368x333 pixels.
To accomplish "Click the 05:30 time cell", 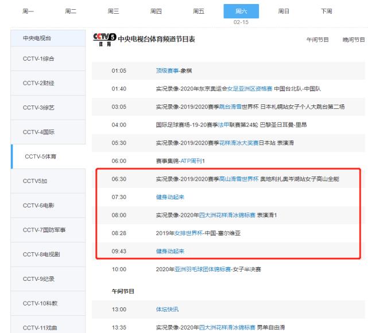I will 119,143.
